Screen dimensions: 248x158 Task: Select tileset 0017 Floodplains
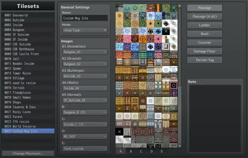point(28,93)
